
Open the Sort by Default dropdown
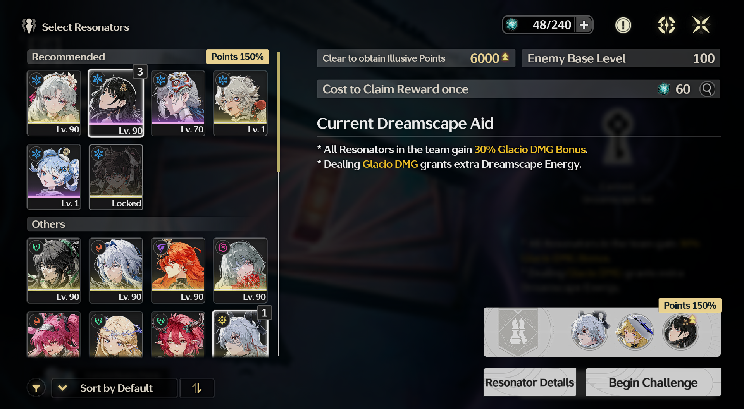pyautogui.click(x=114, y=388)
